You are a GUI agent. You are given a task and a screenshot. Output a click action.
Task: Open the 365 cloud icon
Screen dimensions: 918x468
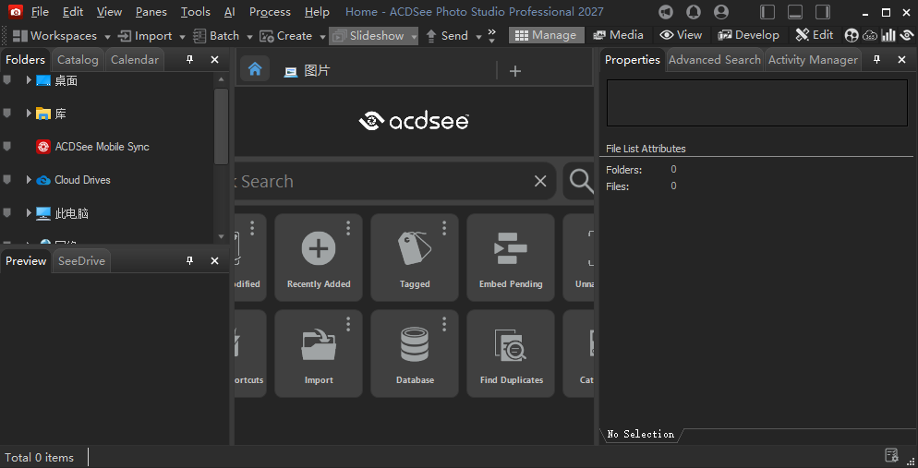pyautogui.click(x=870, y=36)
